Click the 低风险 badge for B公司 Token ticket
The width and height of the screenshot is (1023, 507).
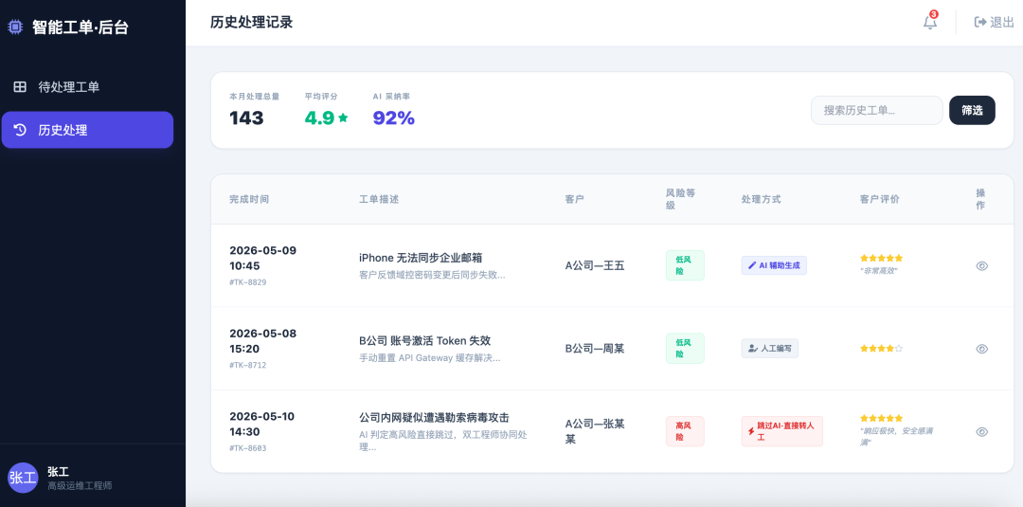click(685, 349)
